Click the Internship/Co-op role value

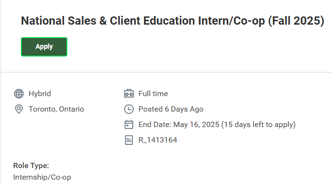(42, 177)
